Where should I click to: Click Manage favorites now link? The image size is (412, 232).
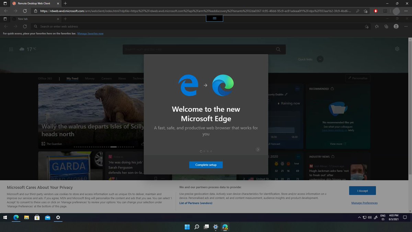pyautogui.click(x=90, y=33)
